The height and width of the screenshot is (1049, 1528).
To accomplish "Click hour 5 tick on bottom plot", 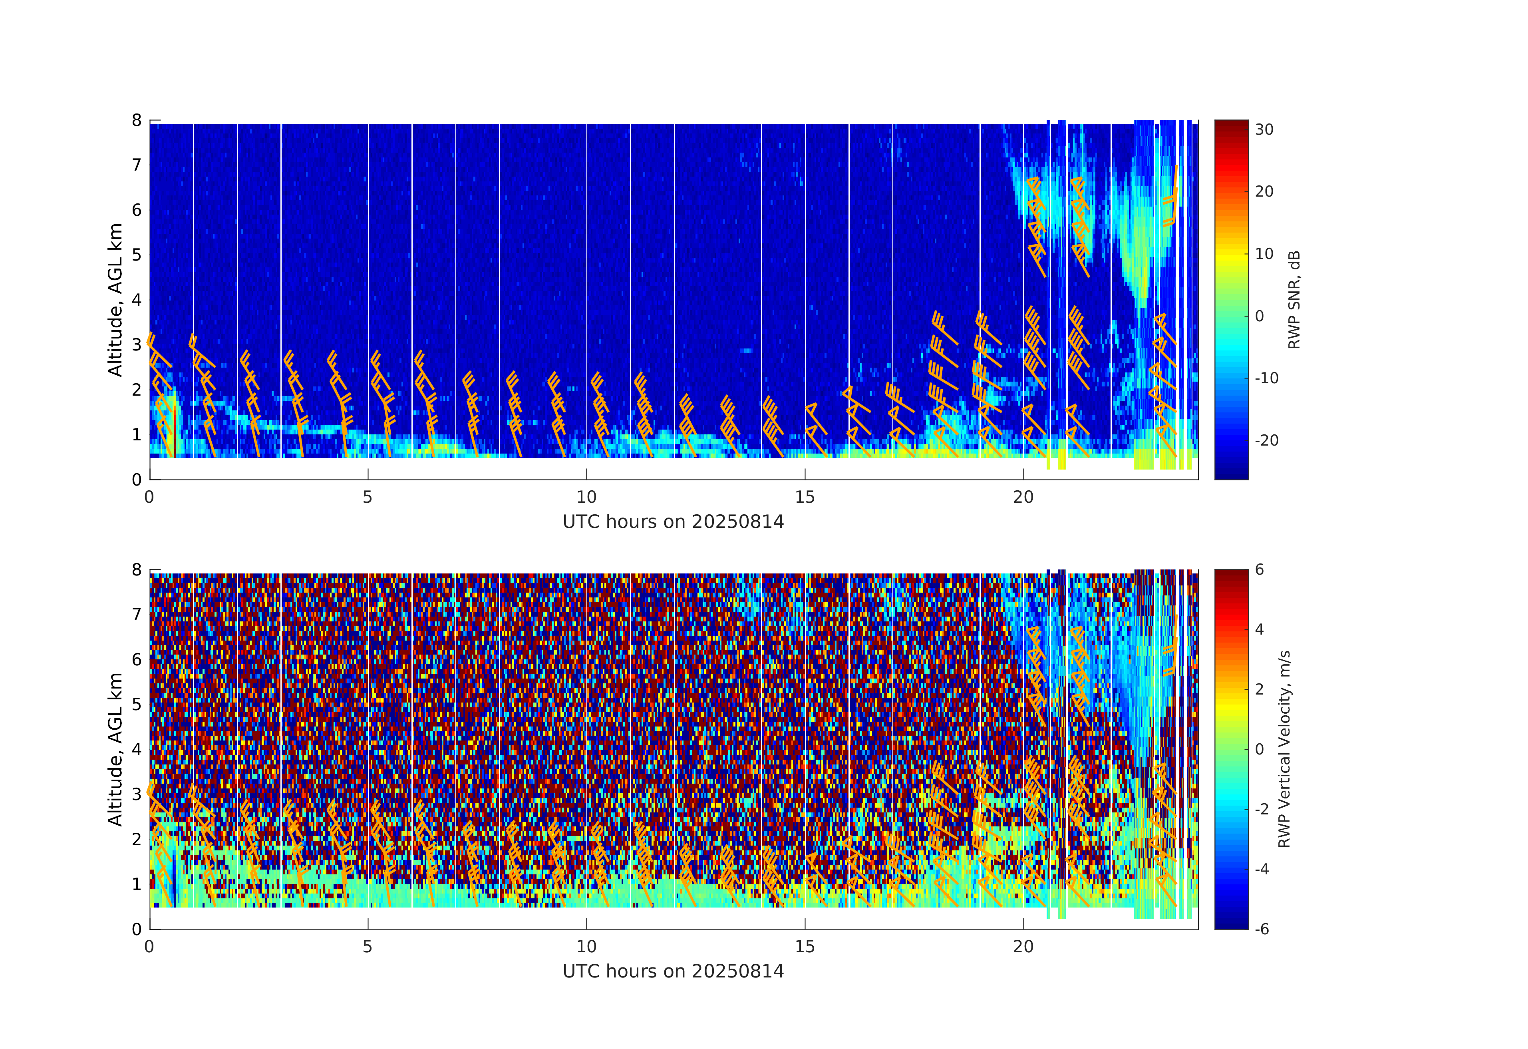I will click(368, 946).
